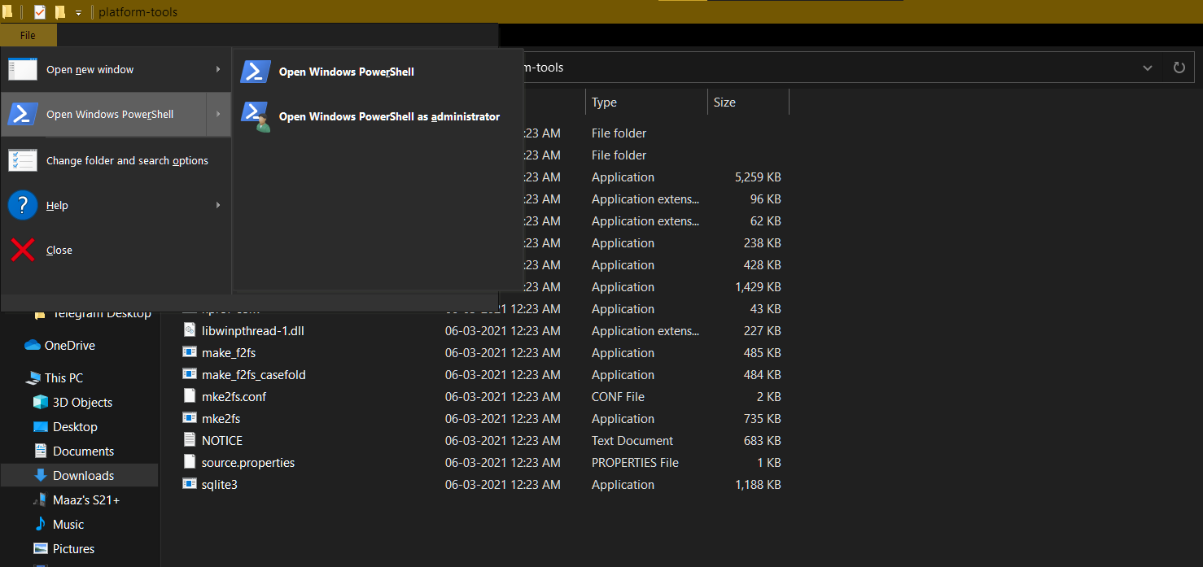The height and width of the screenshot is (567, 1203).
Task: Expand the 'Open Windows PowerShell' submenu arrow
Action: (x=218, y=115)
